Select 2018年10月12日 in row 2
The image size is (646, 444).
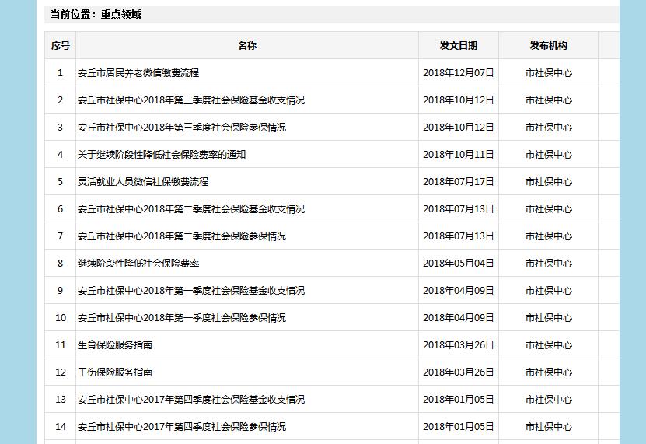(x=458, y=100)
